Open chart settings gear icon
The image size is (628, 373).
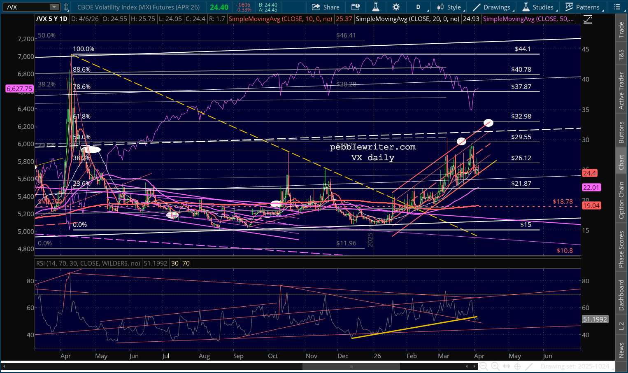[396, 7]
